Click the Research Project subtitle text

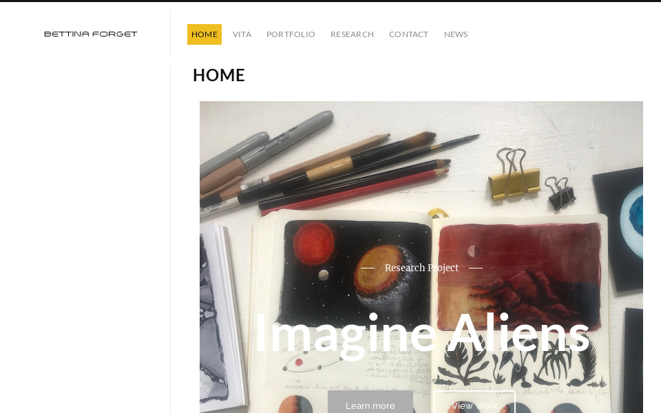point(421,268)
